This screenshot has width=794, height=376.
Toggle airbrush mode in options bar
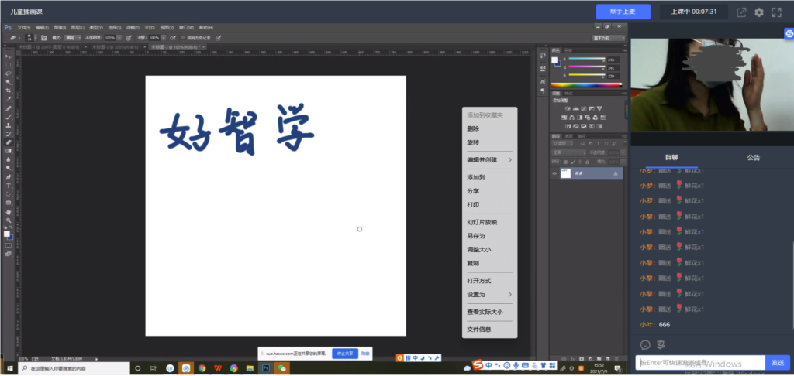click(173, 37)
